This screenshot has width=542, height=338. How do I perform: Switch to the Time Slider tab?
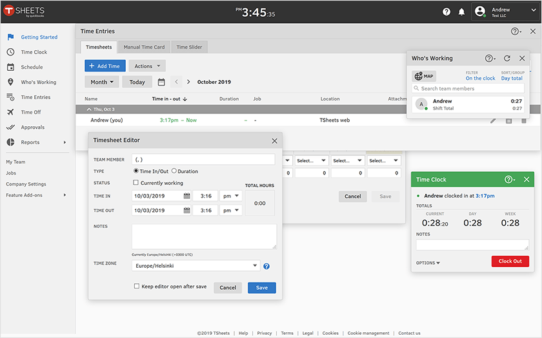189,47
